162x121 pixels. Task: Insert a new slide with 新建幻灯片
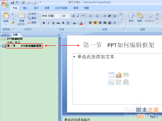pyautogui.click(x=22, y=19)
